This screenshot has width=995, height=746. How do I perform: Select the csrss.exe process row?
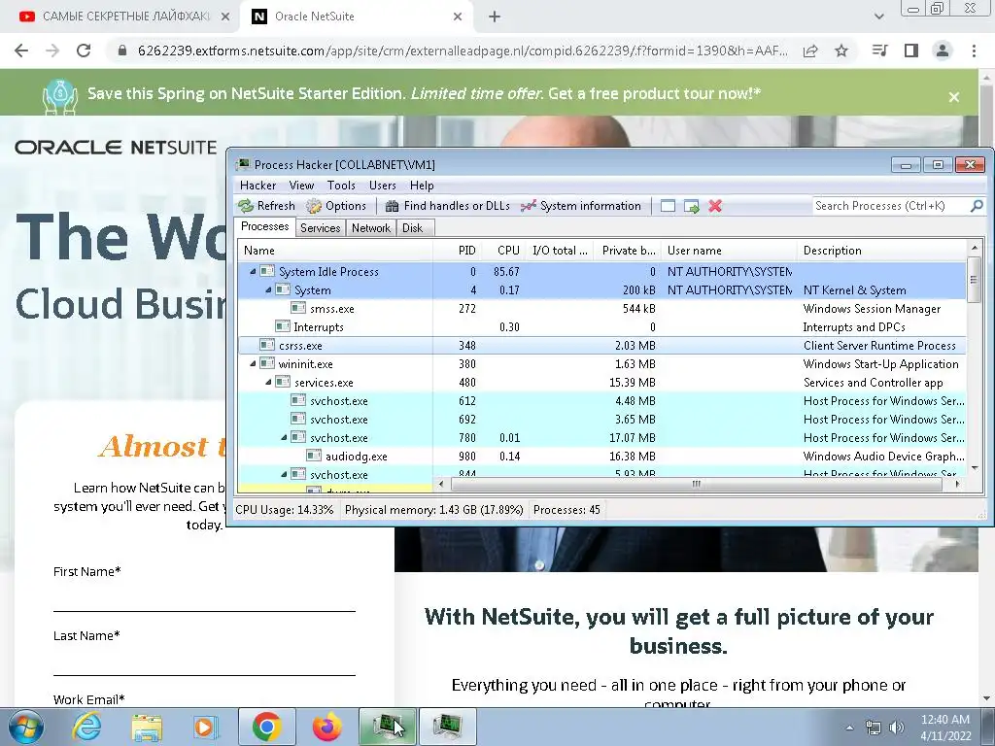point(602,345)
